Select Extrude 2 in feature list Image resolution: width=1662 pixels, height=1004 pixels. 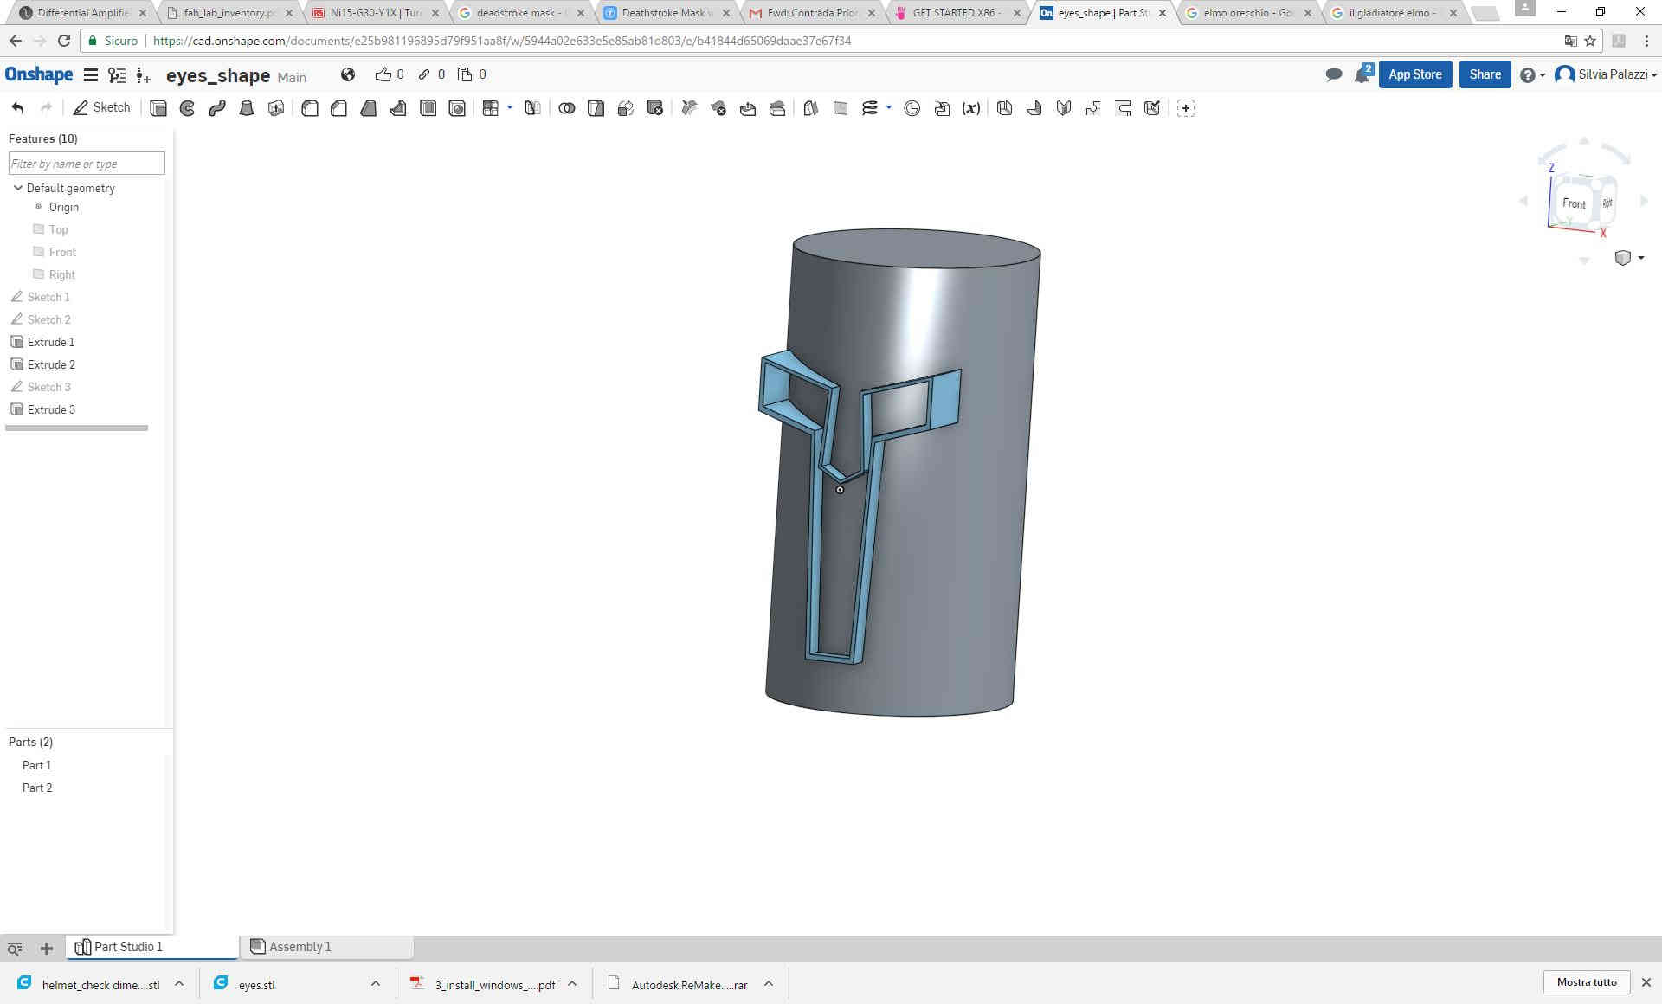pos(51,364)
